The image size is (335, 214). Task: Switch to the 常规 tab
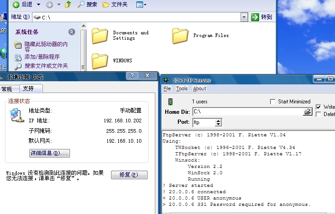click(x=7, y=89)
